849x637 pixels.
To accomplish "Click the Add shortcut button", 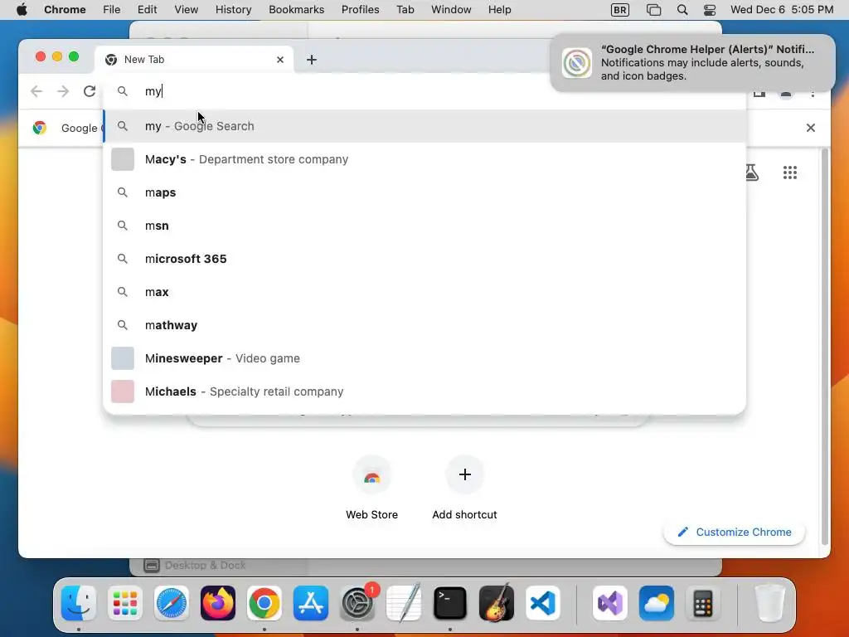I will coord(464,488).
